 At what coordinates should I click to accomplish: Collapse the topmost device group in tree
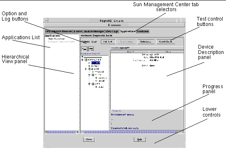point(82,60)
